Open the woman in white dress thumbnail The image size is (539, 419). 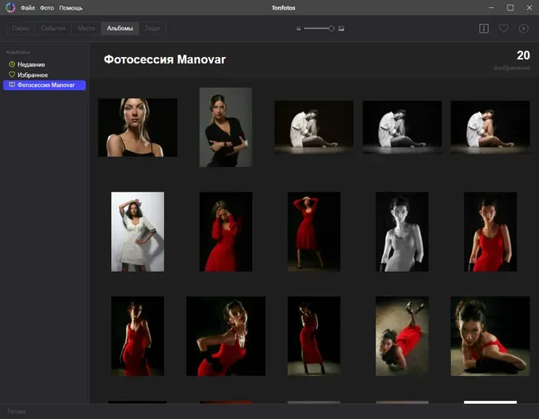pos(137,231)
